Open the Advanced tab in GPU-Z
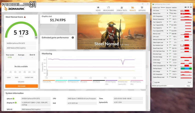This screenshot has height=113, width=195. [x=168, y=7]
